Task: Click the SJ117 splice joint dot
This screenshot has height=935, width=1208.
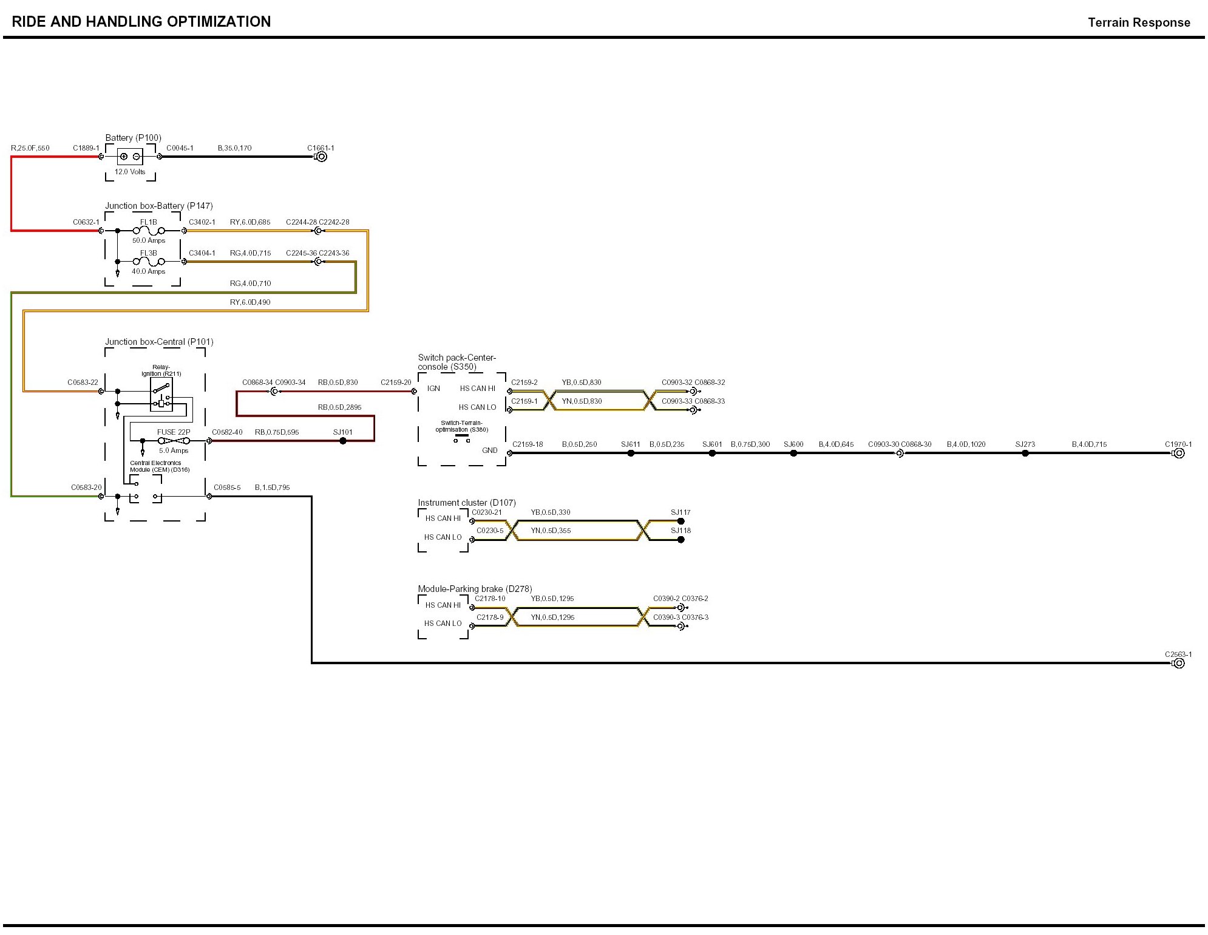Action: click(681, 521)
